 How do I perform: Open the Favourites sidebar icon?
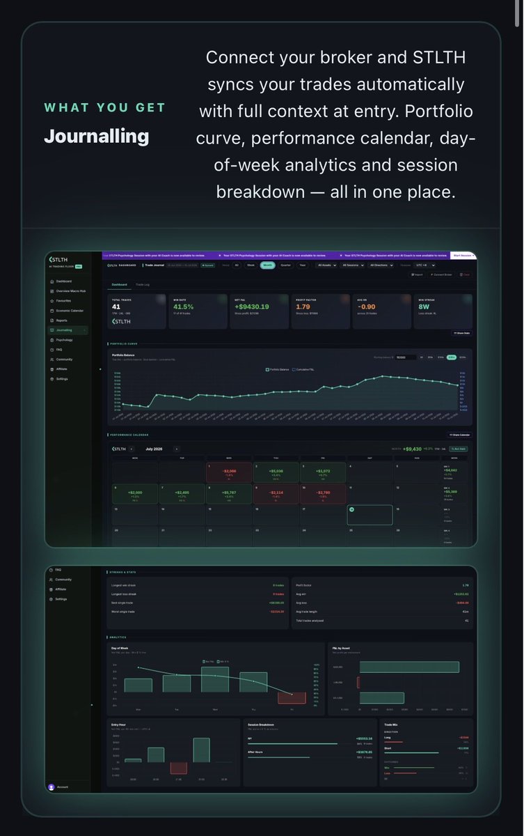tap(52, 301)
